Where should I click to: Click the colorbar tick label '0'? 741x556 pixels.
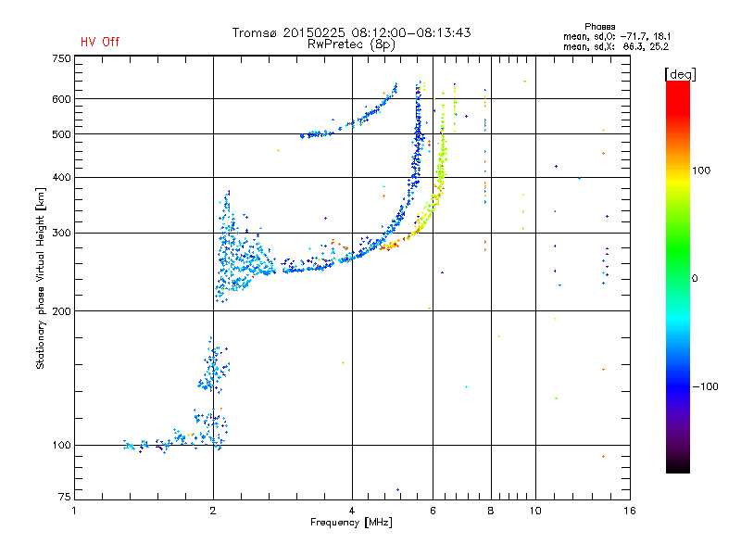click(x=695, y=278)
